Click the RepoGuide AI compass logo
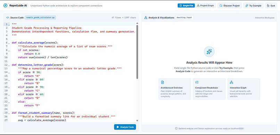The height and width of the screenshot is (135, 280). [5, 6]
